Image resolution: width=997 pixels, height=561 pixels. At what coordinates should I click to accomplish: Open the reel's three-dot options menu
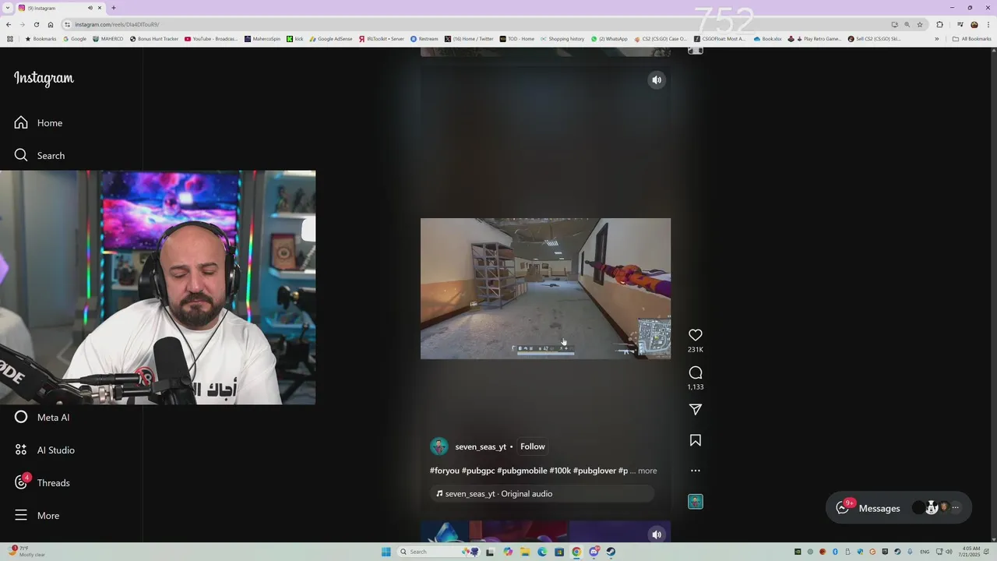click(x=696, y=471)
